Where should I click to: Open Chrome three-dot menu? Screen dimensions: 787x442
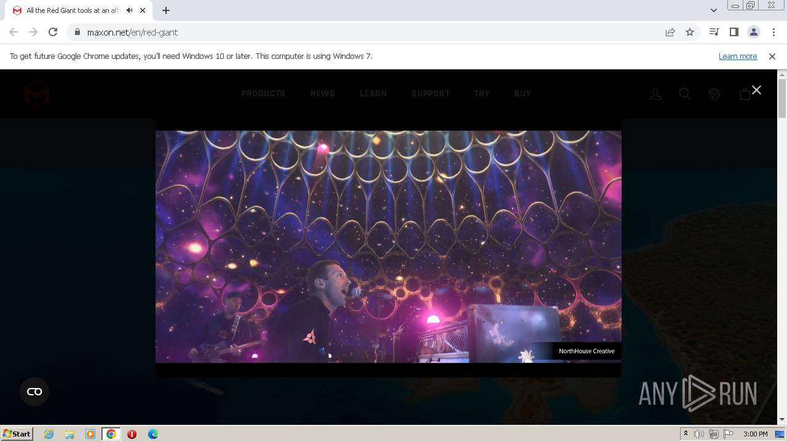click(773, 32)
